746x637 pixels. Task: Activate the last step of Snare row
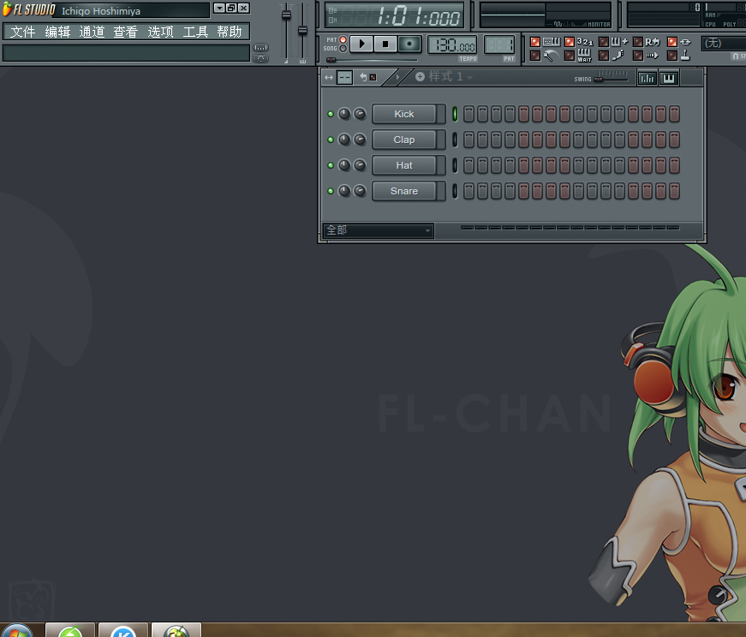pos(674,191)
